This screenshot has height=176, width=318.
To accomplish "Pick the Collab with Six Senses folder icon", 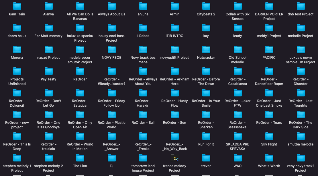I will tap(238, 6).
